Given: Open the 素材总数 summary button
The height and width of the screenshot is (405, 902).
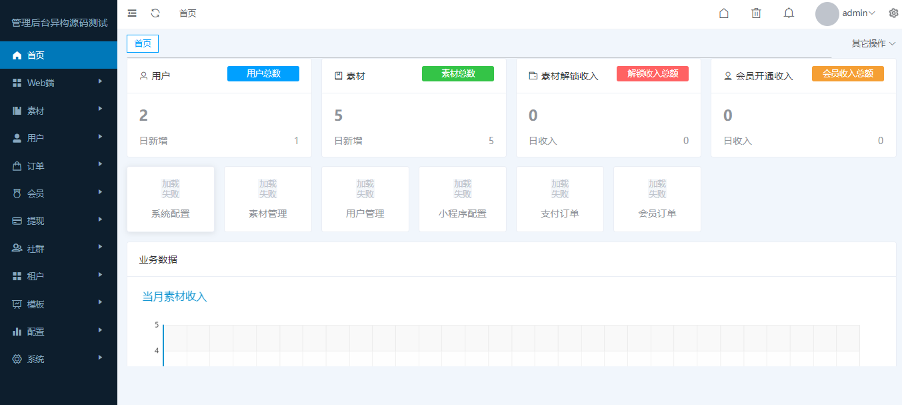Looking at the screenshot, I should point(458,73).
